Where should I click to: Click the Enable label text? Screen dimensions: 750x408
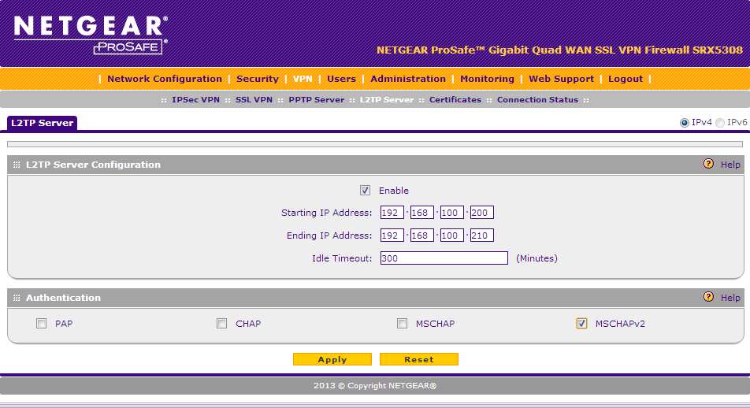click(394, 191)
